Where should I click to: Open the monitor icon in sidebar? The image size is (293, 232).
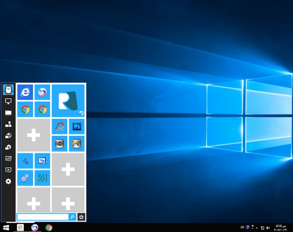(x=8, y=101)
